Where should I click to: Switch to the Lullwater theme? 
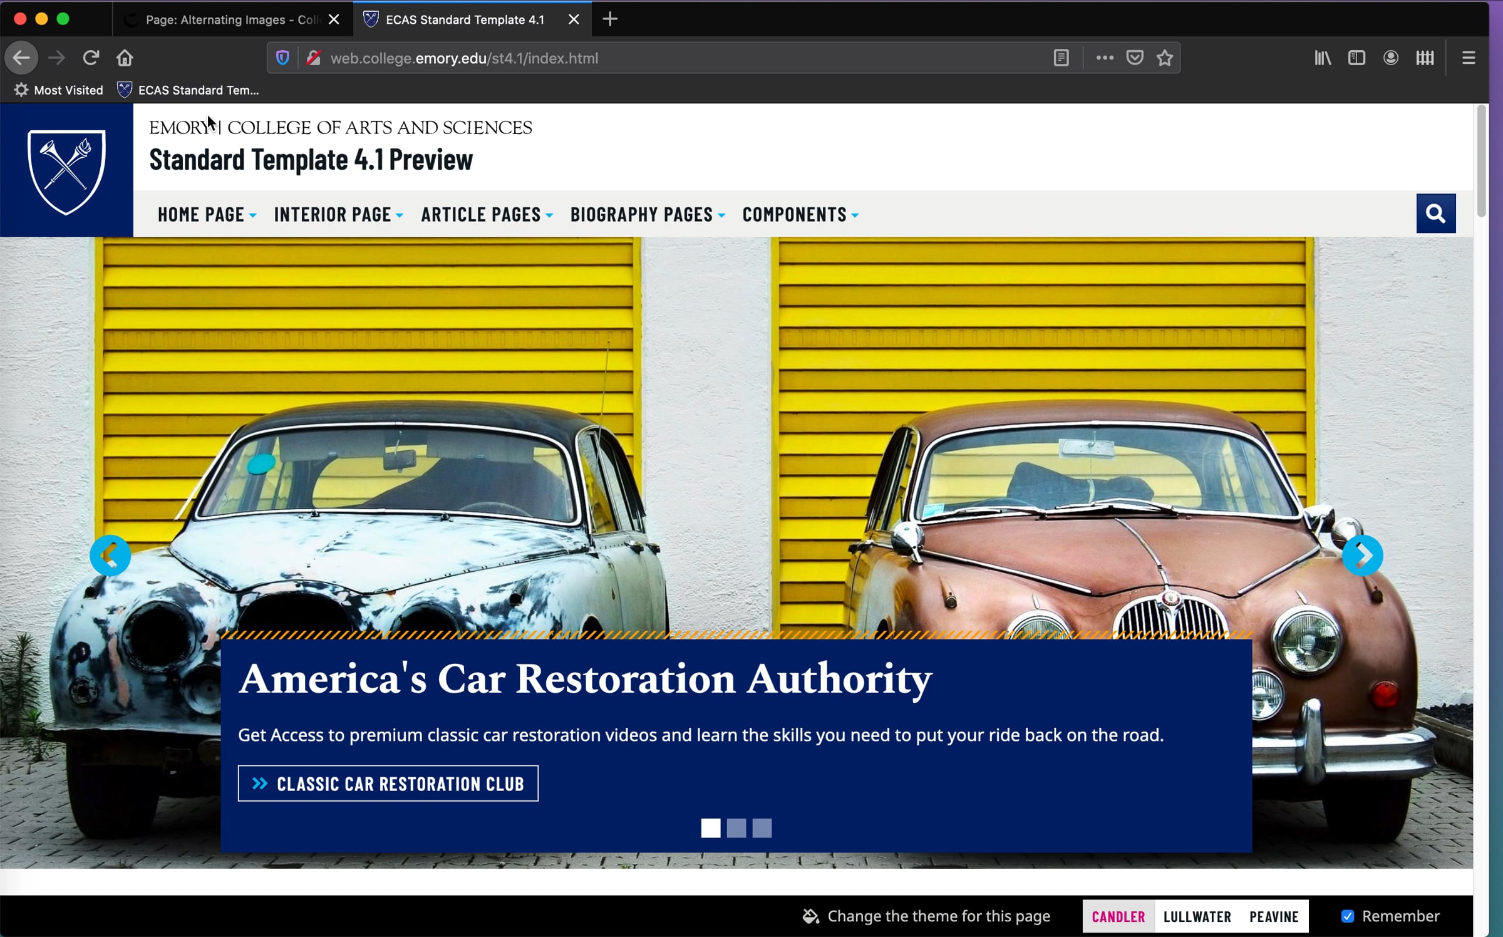pyautogui.click(x=1197, y=916)
